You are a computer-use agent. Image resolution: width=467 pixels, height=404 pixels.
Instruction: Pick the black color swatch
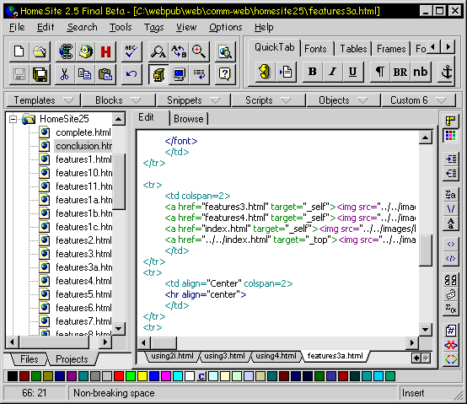pyautogui.click(x=13, y=376)
